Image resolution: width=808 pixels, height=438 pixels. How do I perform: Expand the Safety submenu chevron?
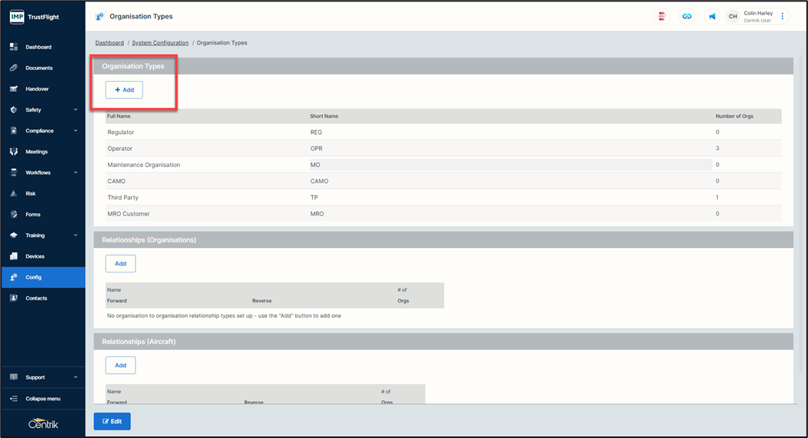click(75, 110)
